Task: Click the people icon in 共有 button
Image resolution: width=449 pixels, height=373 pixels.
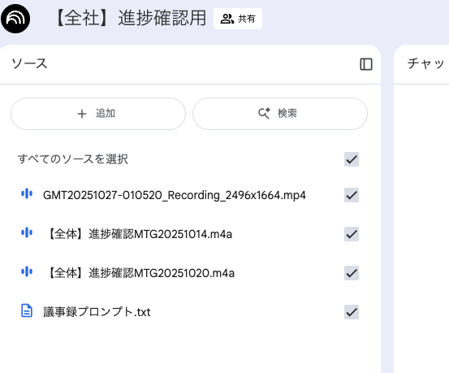Action: pos(227,19)
